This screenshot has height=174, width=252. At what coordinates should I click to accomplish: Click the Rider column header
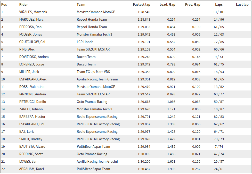[x=23, y=4]
